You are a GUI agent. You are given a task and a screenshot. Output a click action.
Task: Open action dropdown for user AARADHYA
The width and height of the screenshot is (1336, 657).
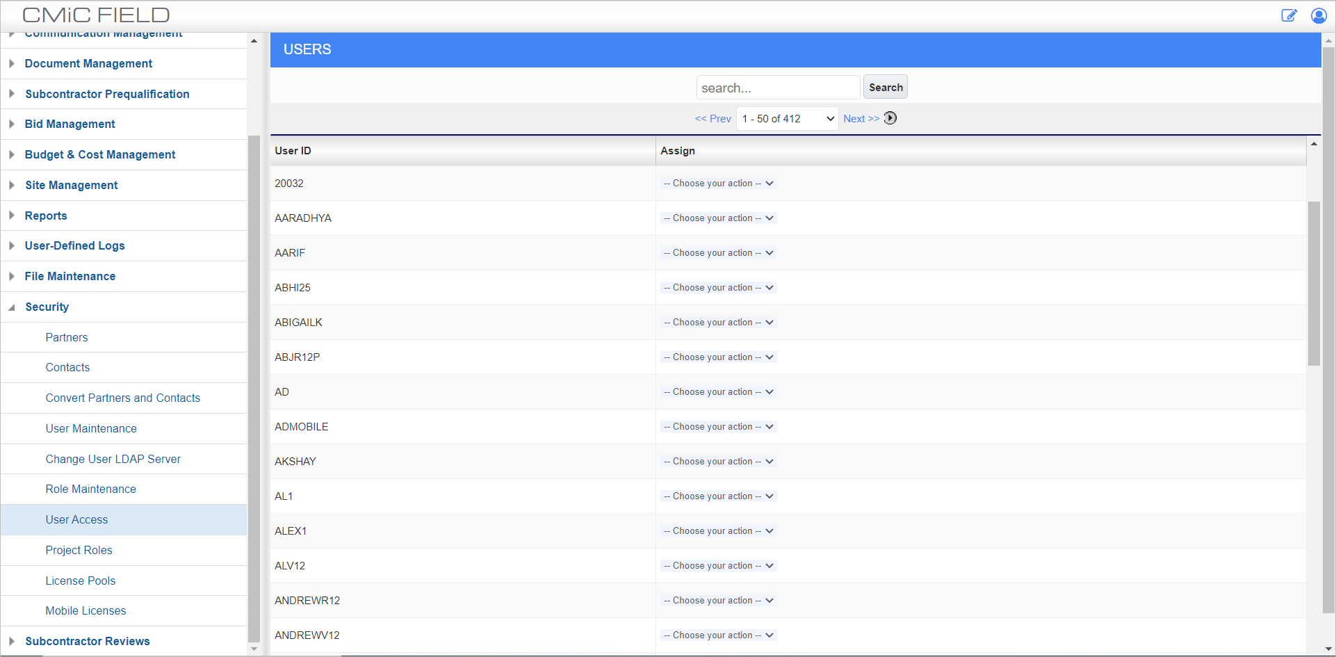coord(718,218)
